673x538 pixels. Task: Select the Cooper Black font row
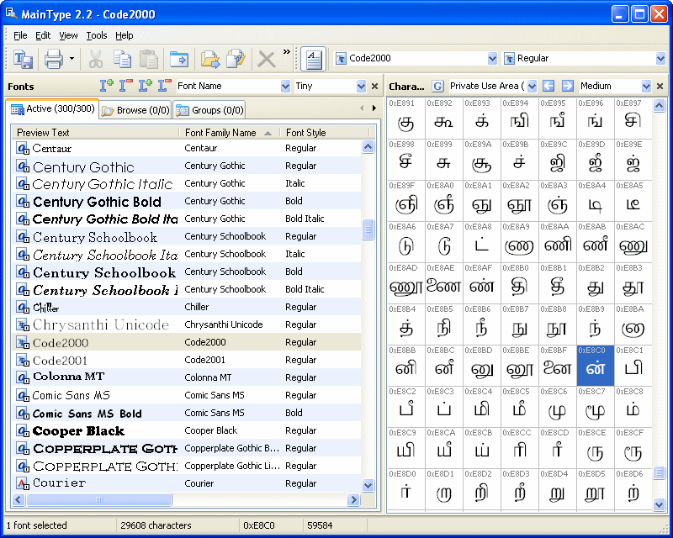186,430
